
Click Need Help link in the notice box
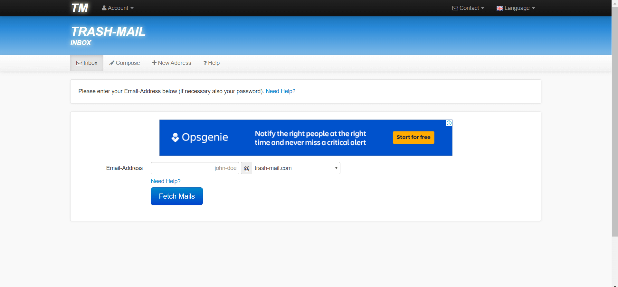click(280, 91)
